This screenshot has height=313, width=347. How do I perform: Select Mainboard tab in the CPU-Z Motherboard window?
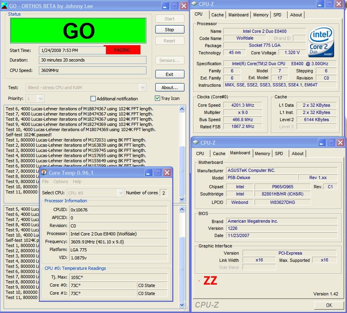point(240,153)
